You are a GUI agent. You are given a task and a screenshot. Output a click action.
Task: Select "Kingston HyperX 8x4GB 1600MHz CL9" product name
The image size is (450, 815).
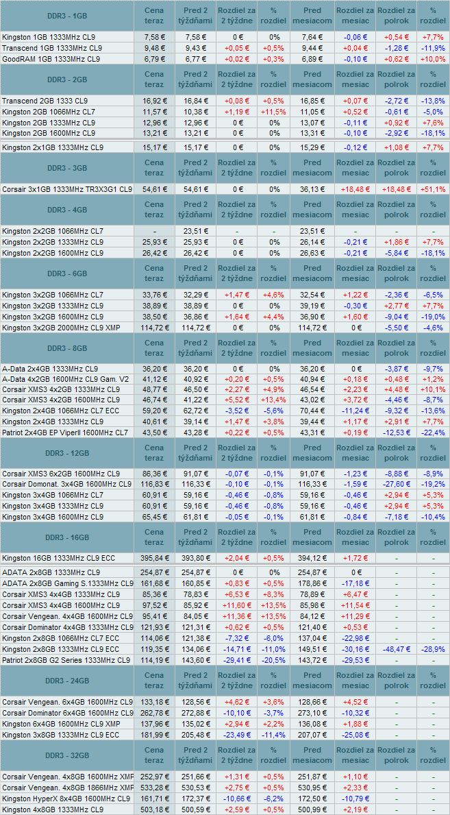click(x=66, y=799)
